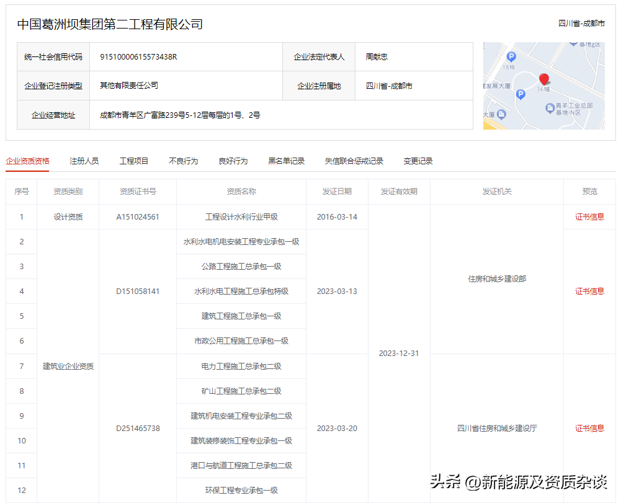Image resolution: width=621 pixels, height=503 pixels.
Task: Click issue date 2023-03-13
Action: tap(337, 291)
